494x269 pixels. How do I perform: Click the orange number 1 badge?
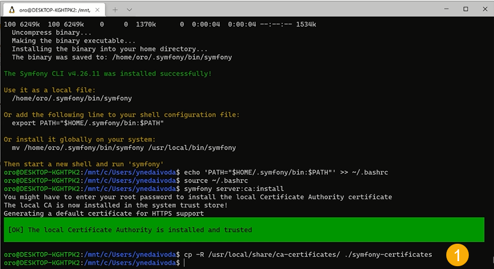tap(457, 255)
